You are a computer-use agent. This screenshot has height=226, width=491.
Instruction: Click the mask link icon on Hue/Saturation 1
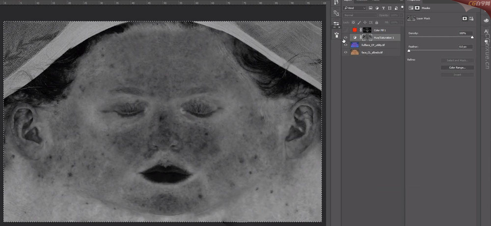[x=360, y=37]
